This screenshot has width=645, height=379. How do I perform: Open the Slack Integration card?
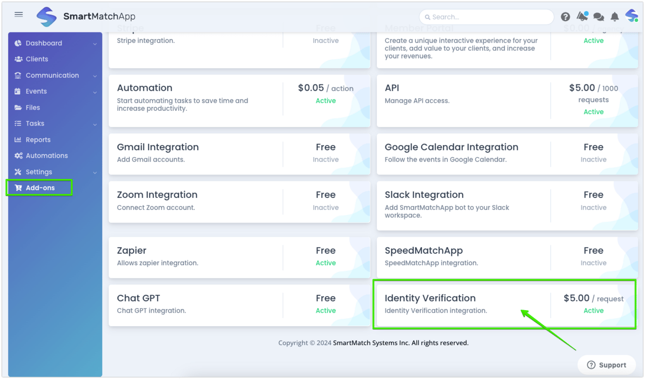click(x=507, y=206)
